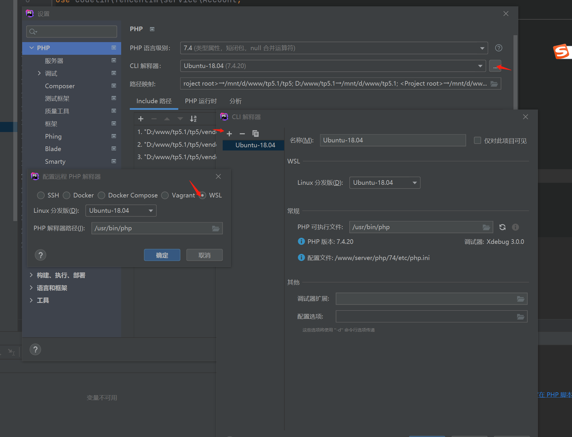Select the Docker Compose radio option
Screen dimensions: 572x437
pos(101,195)
